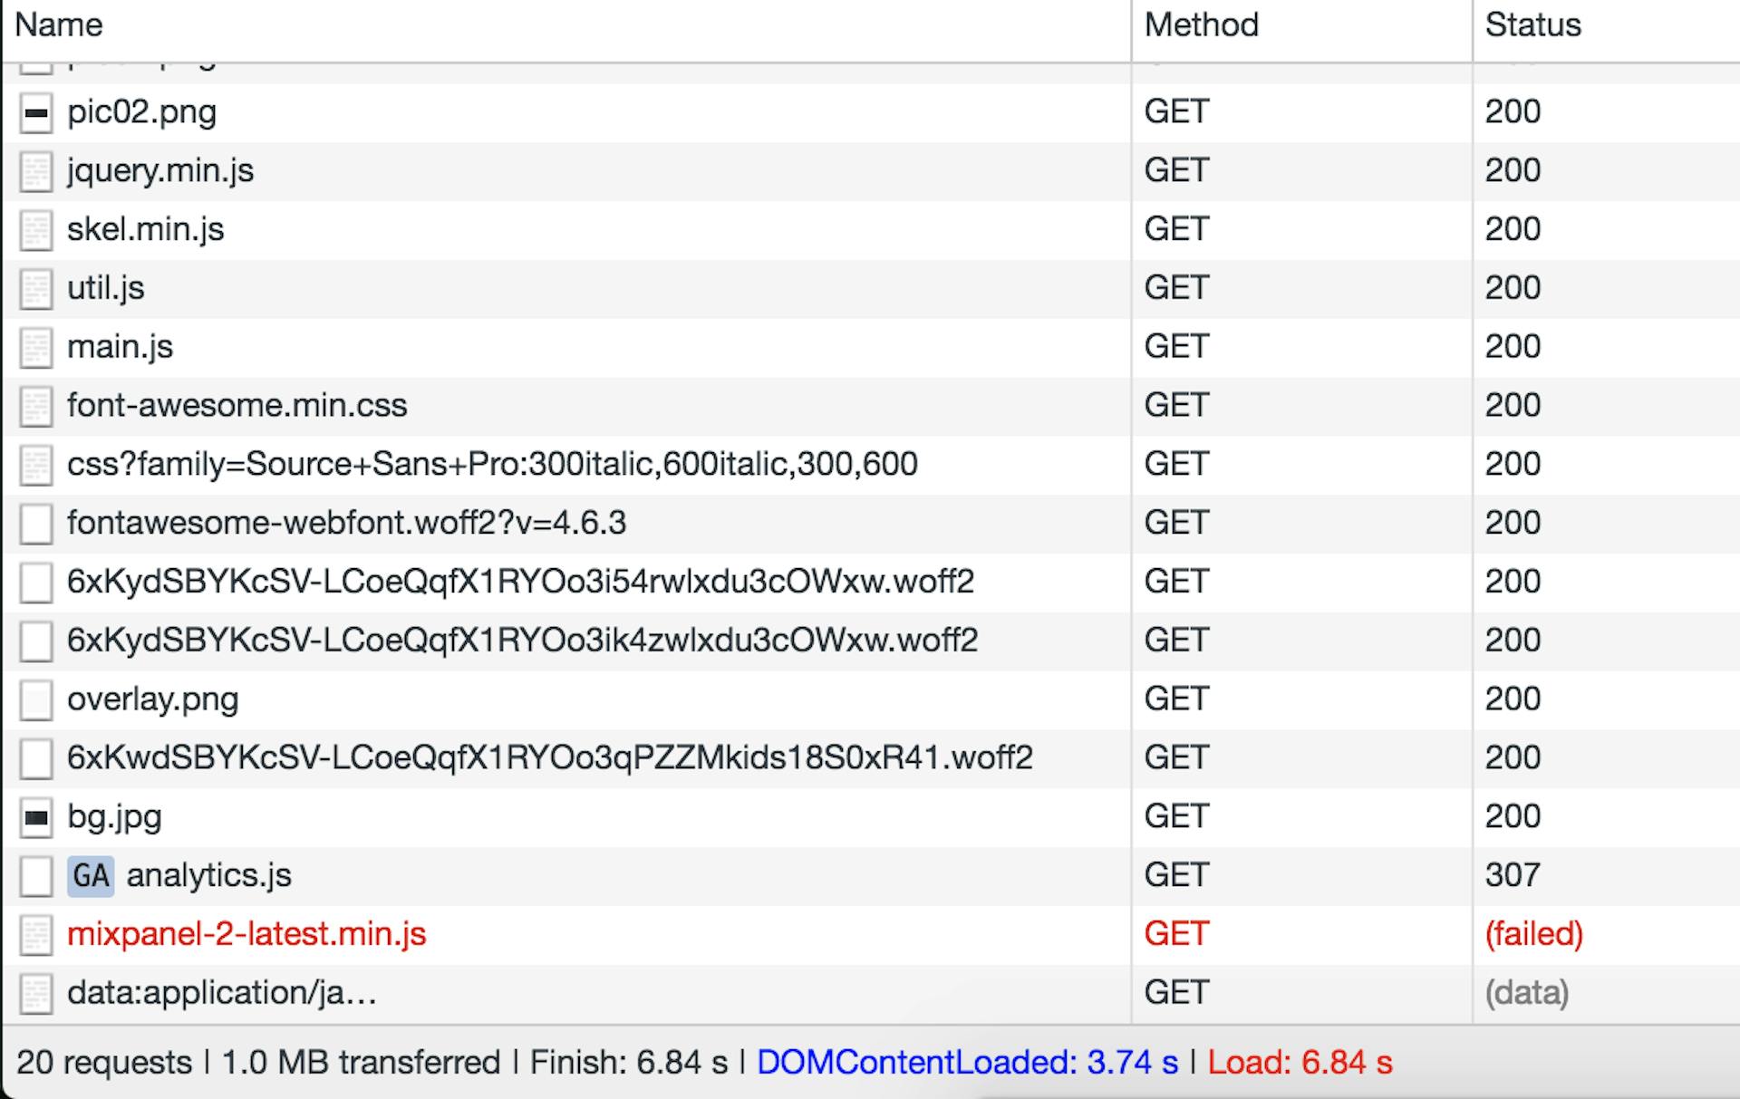The image size is (1740, 1099).
Task: Click the GA badge beside analytics.js
Action: pos(92,875)
